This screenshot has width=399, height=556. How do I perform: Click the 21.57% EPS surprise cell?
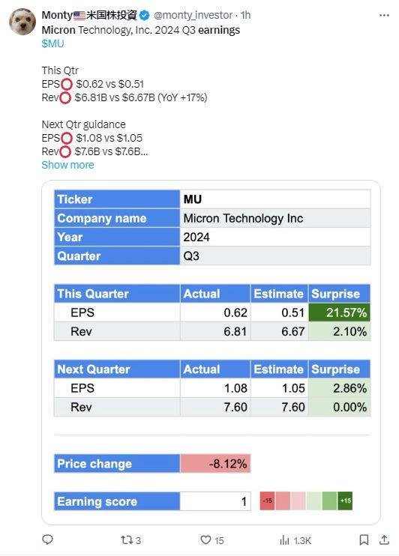[x=339, y=312]
